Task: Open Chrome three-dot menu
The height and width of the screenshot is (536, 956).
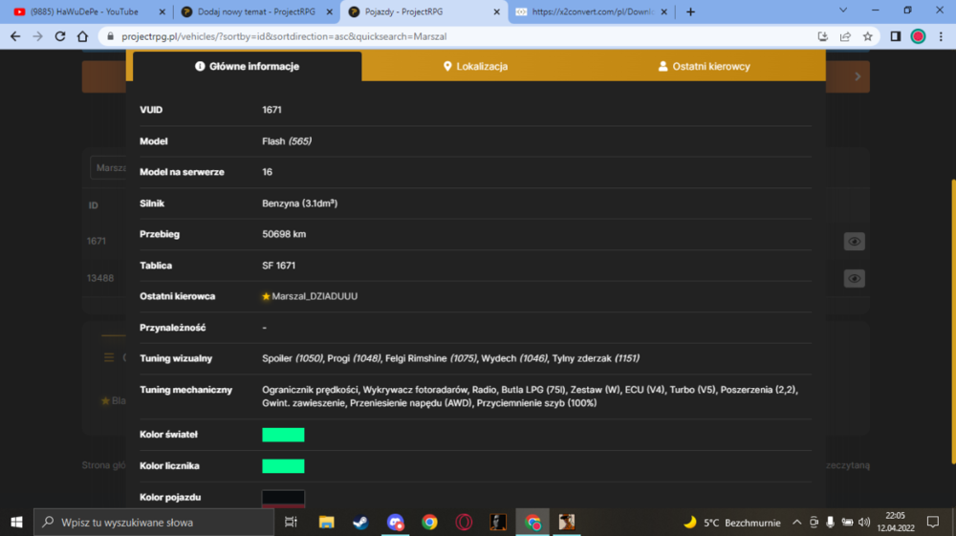Action: pyautogui.click(x=941, y=36)
